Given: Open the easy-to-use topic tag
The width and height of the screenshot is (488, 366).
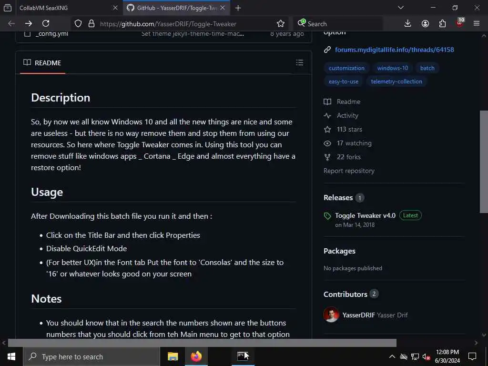Looking at the screenshot, I should [343, 81].
